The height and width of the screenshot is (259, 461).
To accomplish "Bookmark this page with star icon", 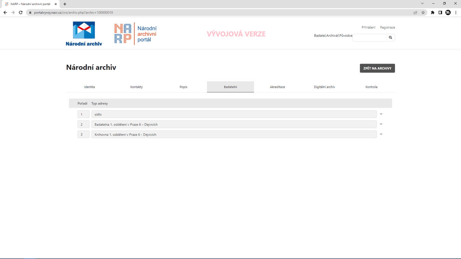I will [423, 12].
